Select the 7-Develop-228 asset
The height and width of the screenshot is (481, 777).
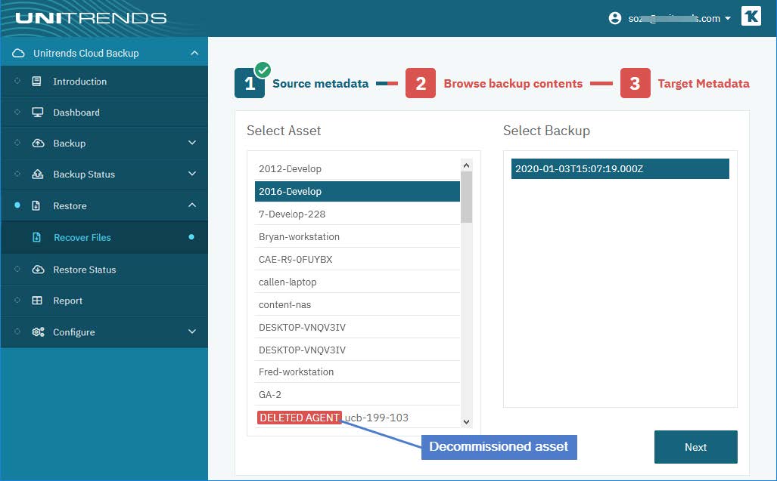coord(357,214)
